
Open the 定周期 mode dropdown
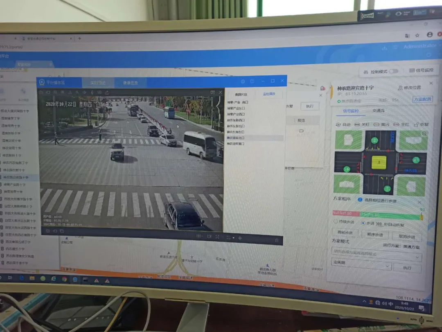tap(361, 264)
